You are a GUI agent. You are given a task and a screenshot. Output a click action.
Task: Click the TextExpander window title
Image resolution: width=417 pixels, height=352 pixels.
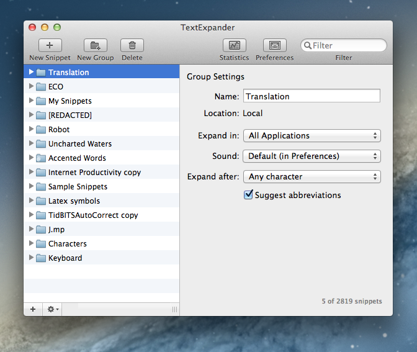208,28
